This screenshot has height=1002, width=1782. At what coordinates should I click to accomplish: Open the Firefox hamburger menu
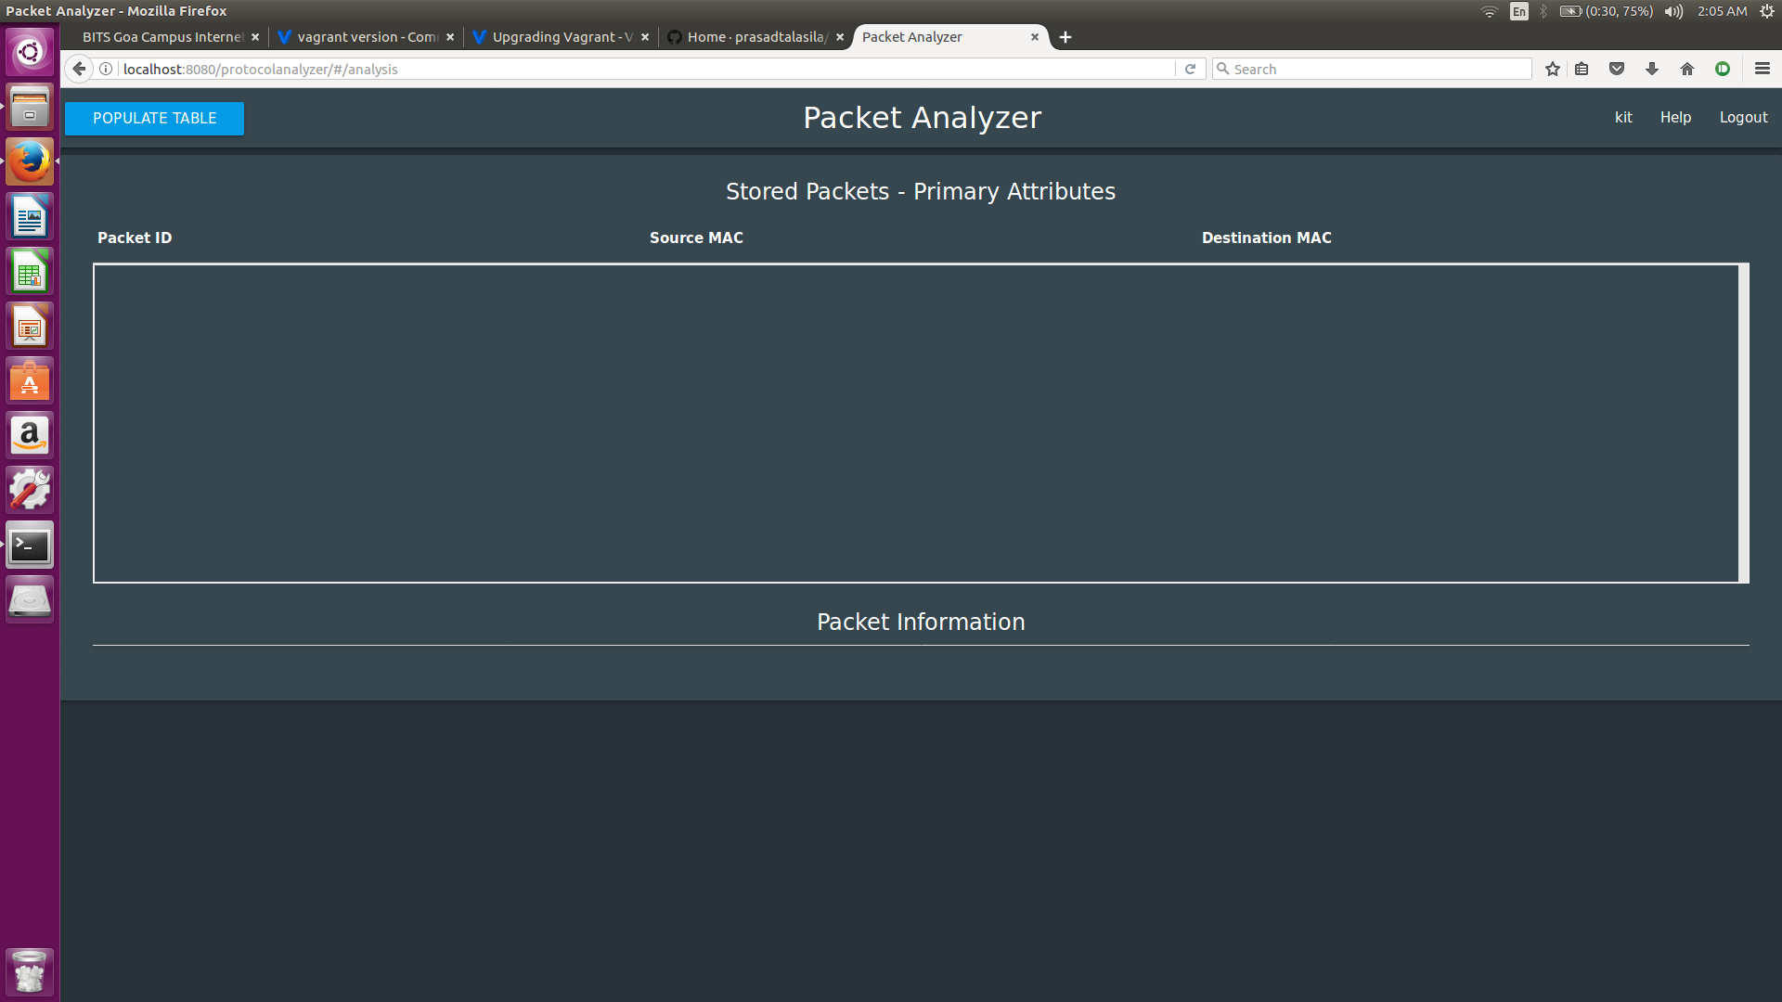pyautogui.click(x=1762, y=69)
